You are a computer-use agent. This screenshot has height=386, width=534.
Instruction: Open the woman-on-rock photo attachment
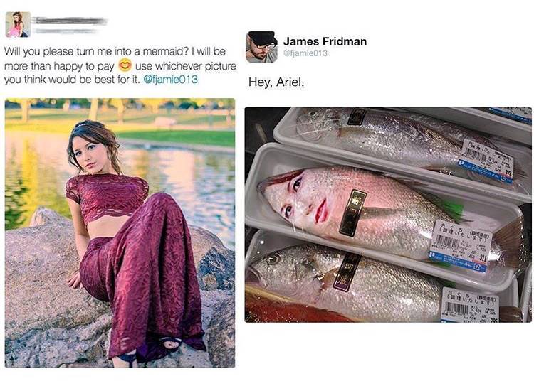click(120, 232)
